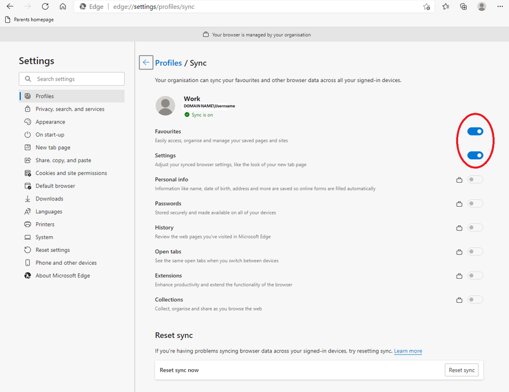Enable the Passwords sync toggle
Viewport: 509px width, 392px height.
tap(475, 203)
